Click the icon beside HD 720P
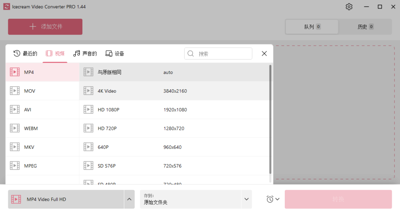The height and width of the screenshot is (214, 400). coord(89,128)
